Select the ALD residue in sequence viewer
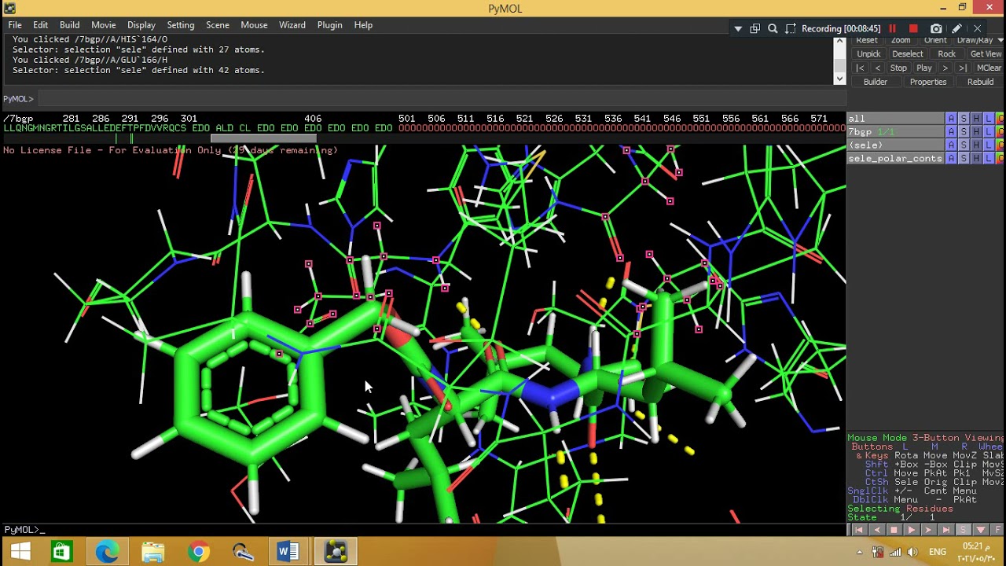The height and width of the screenshot is (566, 1006). (x=224, y=128)
